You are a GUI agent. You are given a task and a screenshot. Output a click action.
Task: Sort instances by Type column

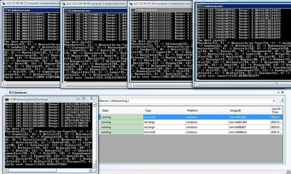pyautogui.click(x=164, y=111)
